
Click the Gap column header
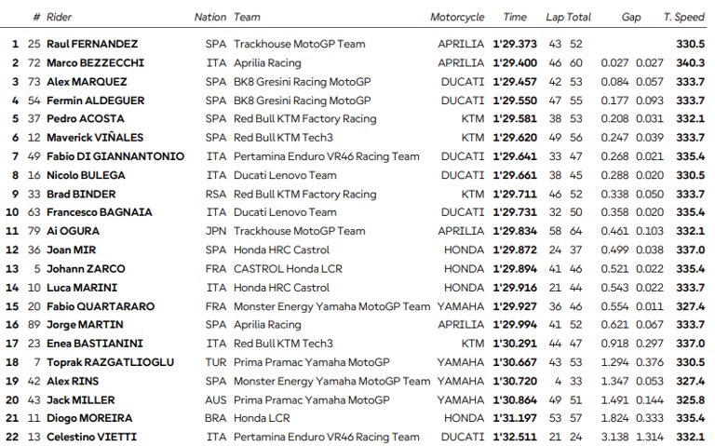[631, 17]
